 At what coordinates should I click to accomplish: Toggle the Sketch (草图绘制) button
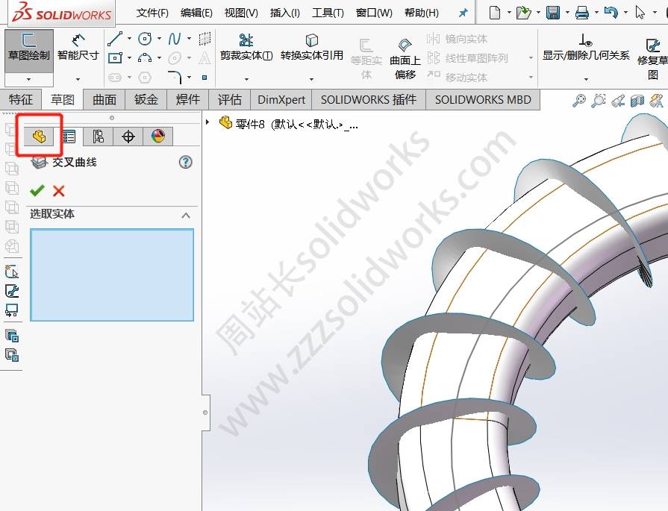pyautogui.click(x=29, y=48)
